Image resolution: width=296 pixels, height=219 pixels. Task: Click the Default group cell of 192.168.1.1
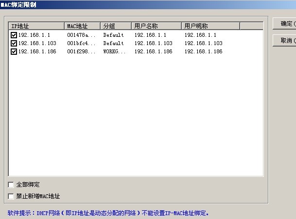[113, 35]
